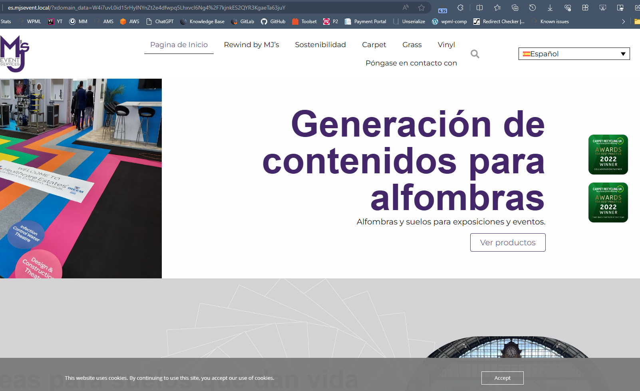Open Payment Portal bookmark
Viewport: 640px width, 391px height.
pos(365,22)
